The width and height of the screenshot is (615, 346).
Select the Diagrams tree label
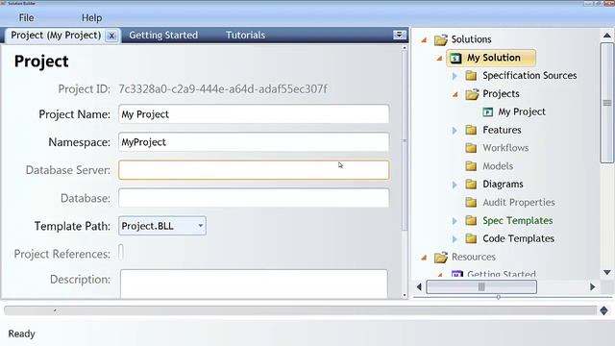(x=503, y=184)
